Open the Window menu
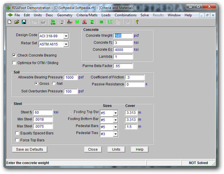 point(174,15)
